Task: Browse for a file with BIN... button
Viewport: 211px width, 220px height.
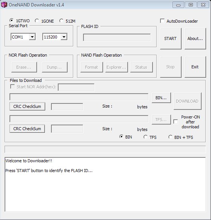Action: click(161, 98)
